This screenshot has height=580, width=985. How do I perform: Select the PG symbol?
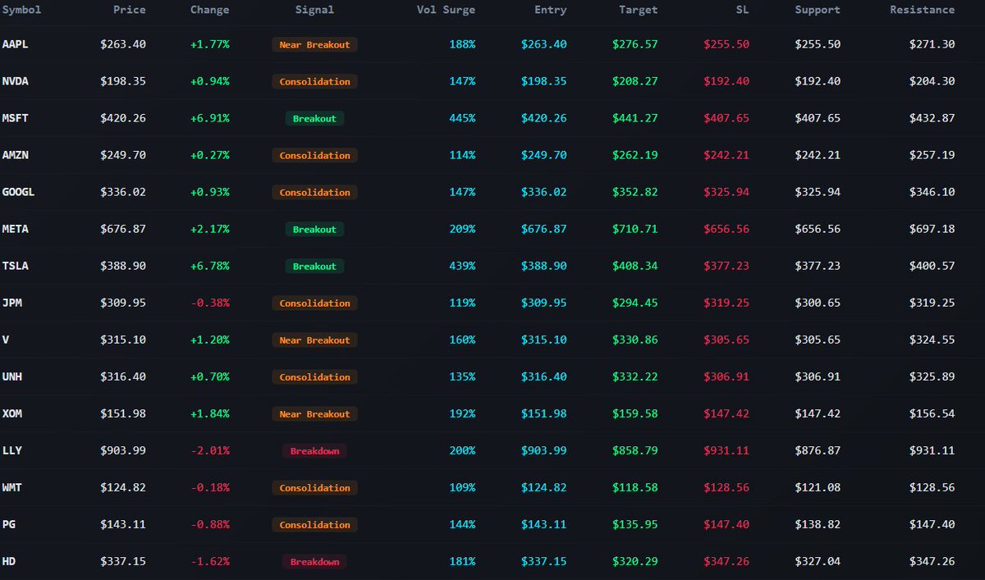[x=9, y=524]
